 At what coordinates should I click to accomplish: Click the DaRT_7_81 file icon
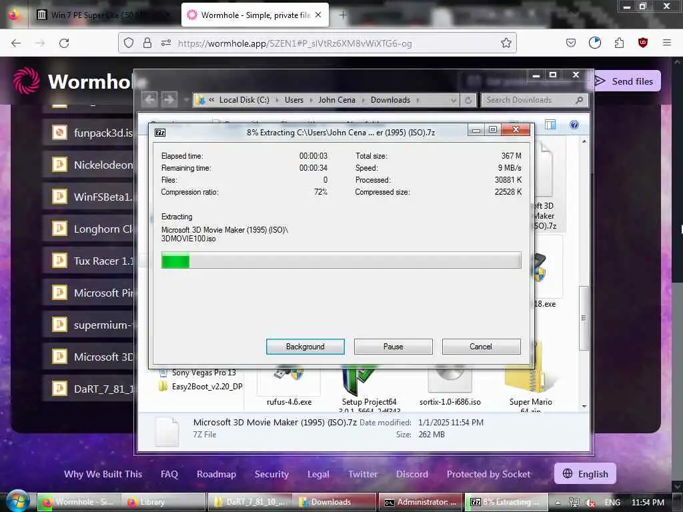coord(59,389)
